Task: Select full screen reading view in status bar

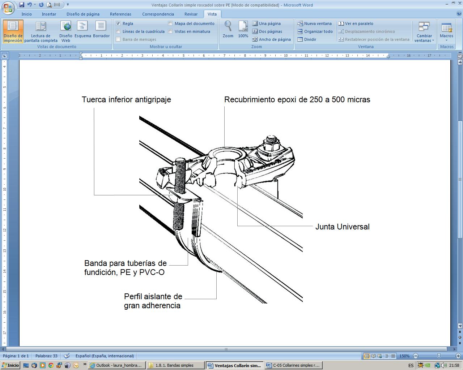Action: tap(373, 356)
